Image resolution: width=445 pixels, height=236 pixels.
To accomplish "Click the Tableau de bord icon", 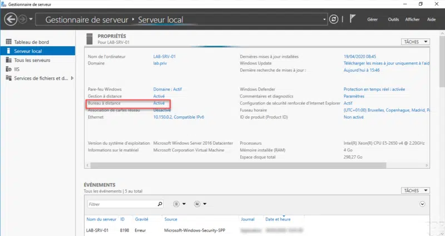I will tap(9, 42).
